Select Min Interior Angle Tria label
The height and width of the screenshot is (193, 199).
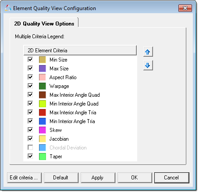(72, 121)
